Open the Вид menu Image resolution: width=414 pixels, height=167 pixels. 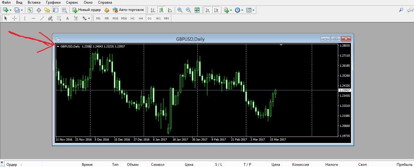click(x=19, y=2)
